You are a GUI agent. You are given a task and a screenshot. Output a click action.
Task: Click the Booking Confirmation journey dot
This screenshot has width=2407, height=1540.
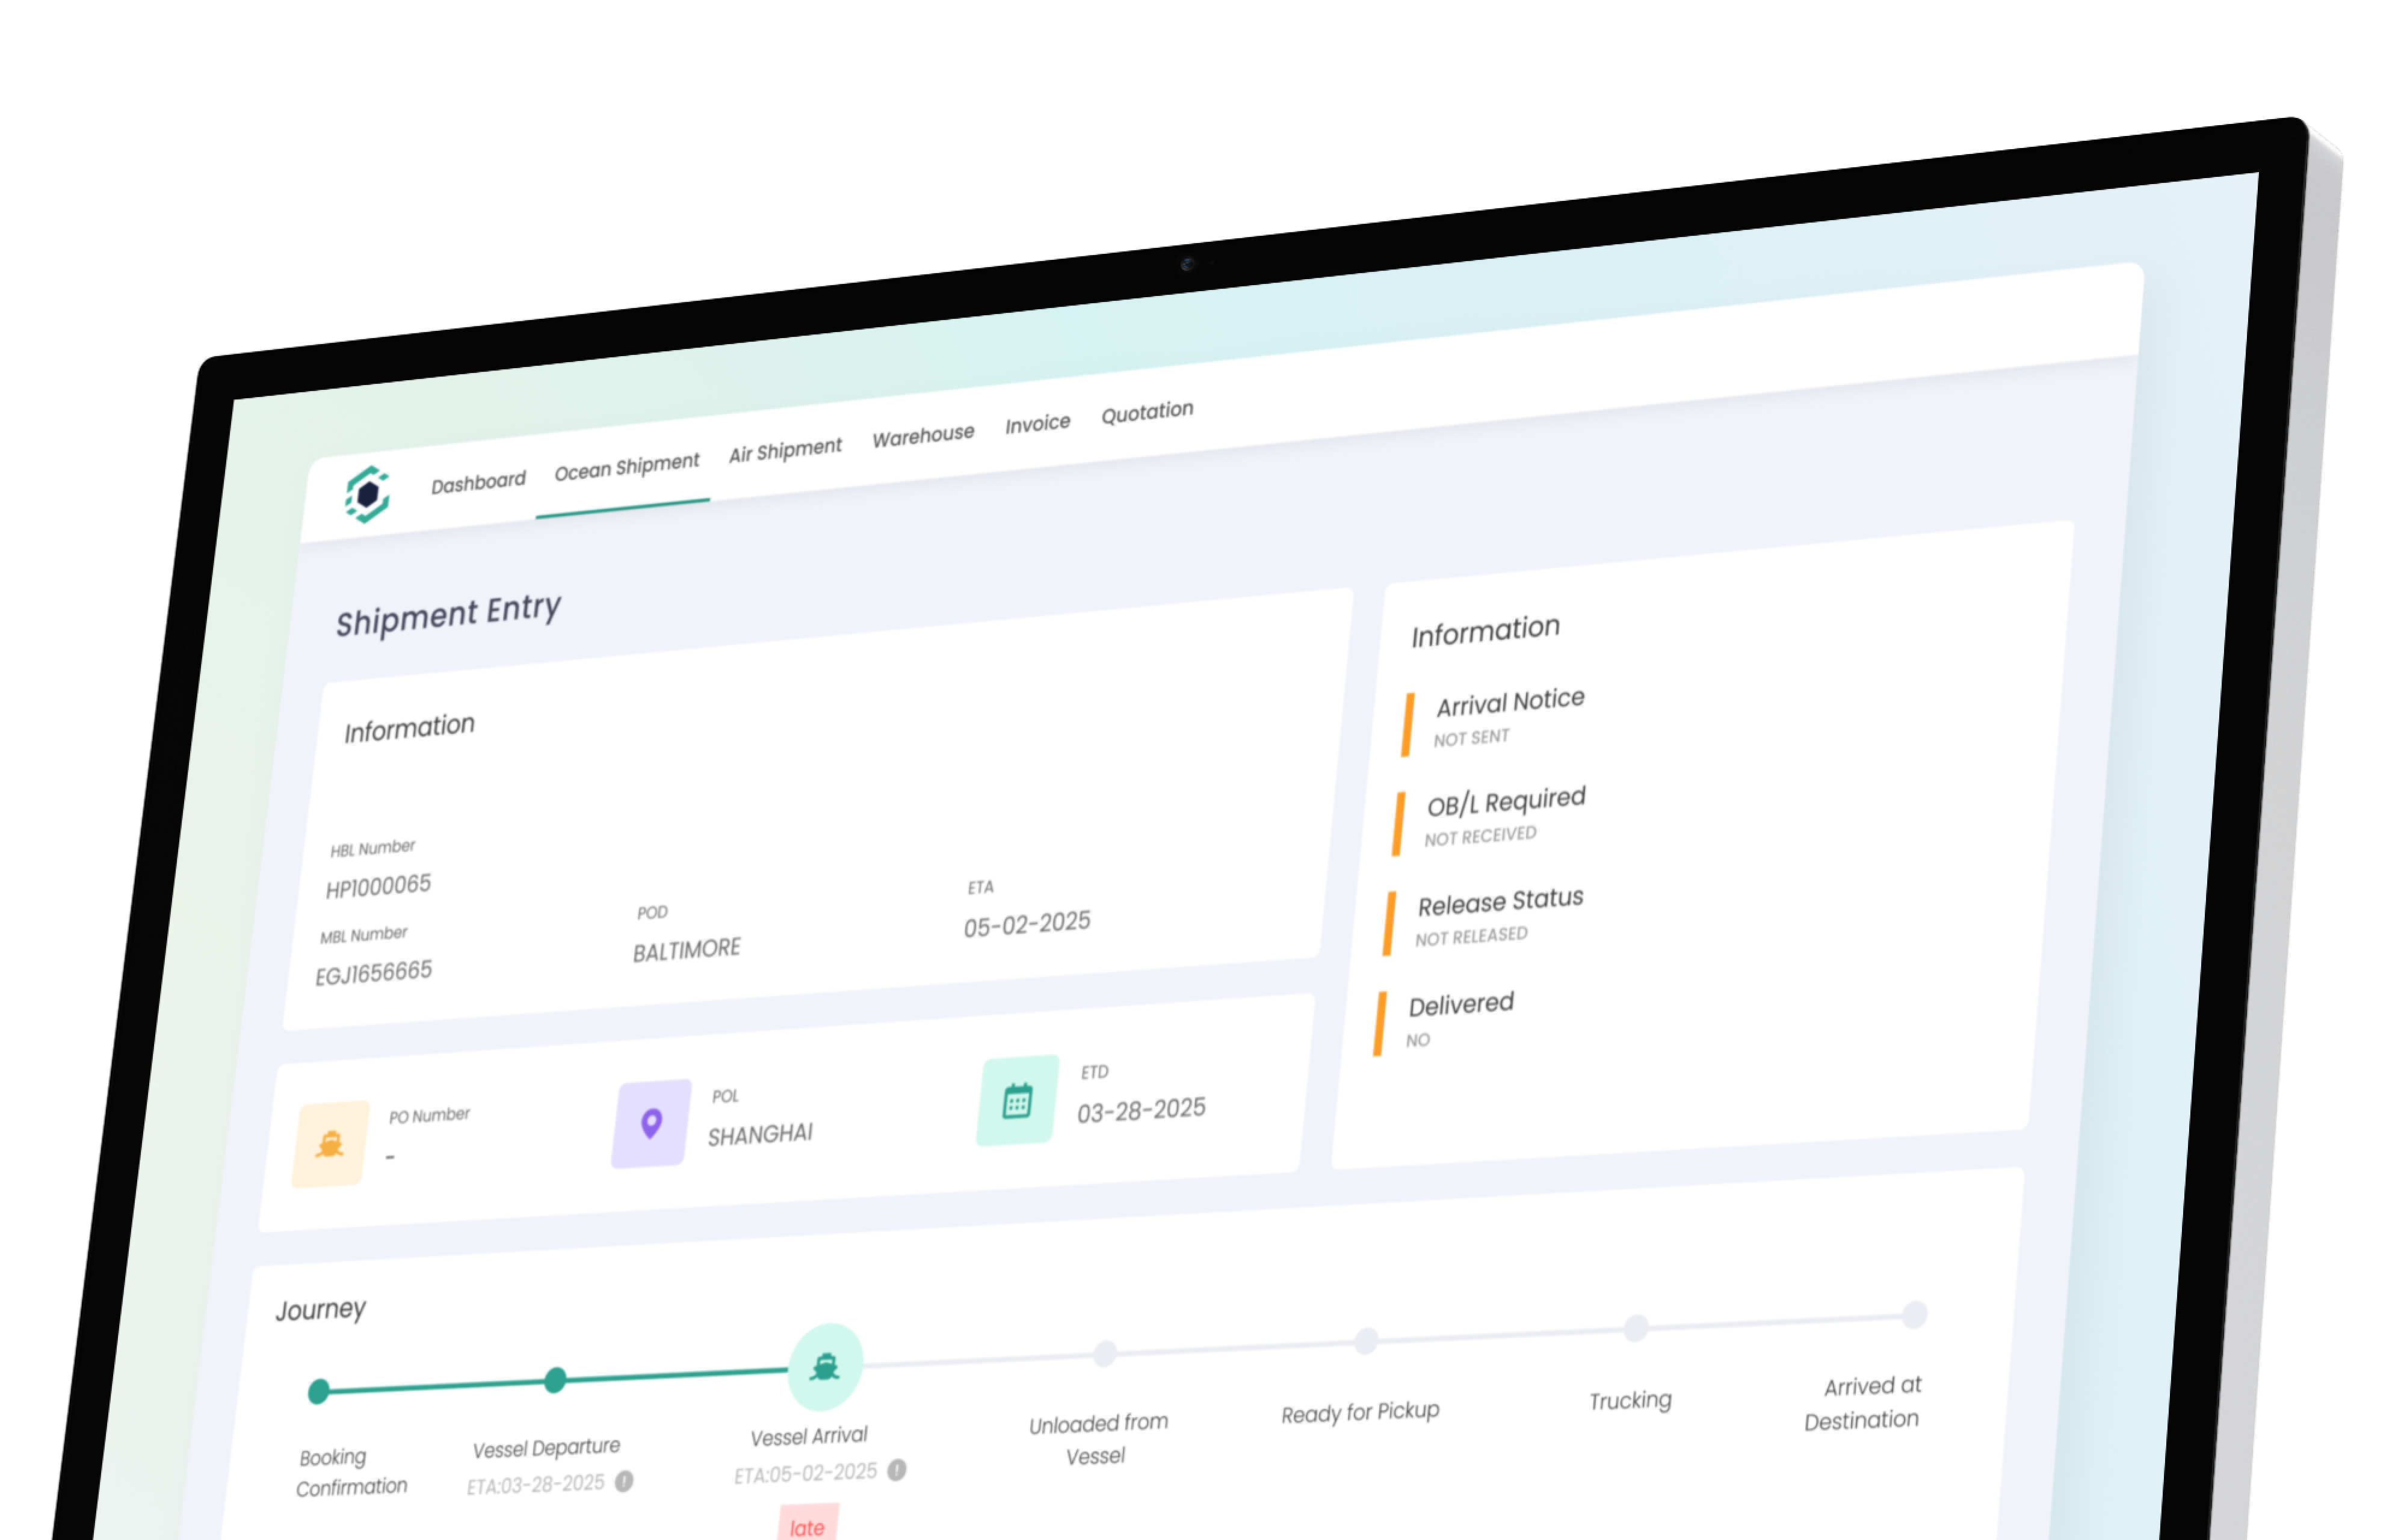(x=319, y=1391)
